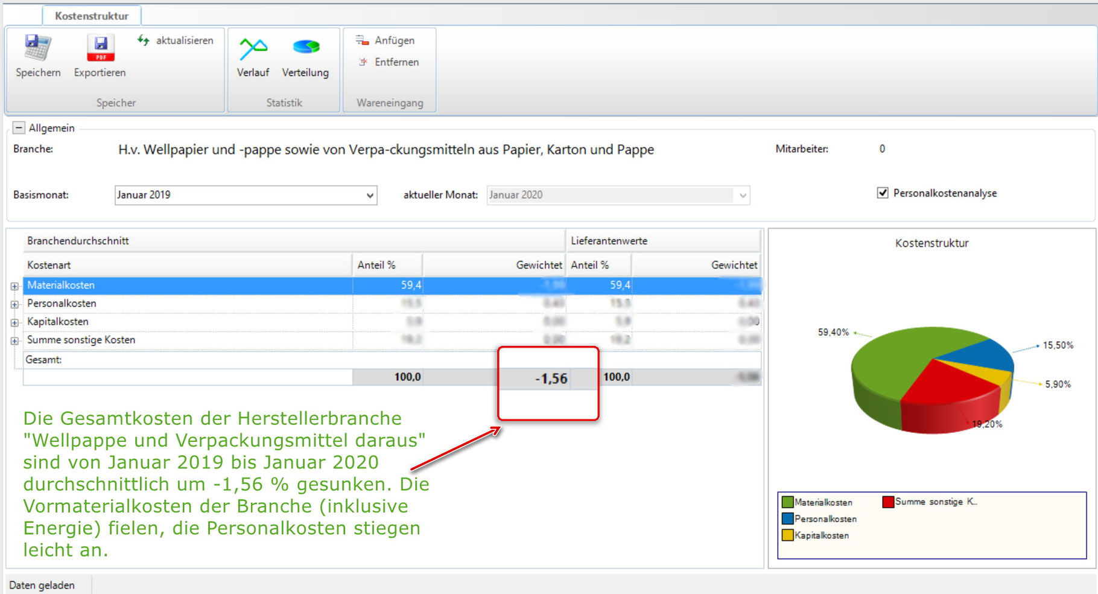
Task: Expand the Summe sonstige Kosten row
Action: (x=14, y=341)
